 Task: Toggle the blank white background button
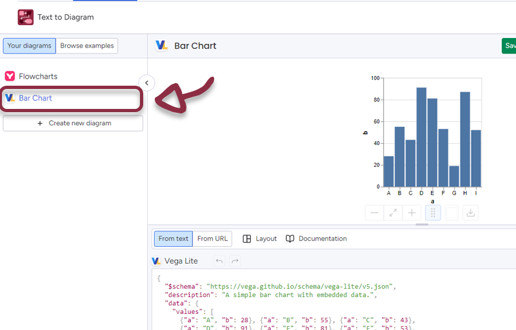coord(451,213)
